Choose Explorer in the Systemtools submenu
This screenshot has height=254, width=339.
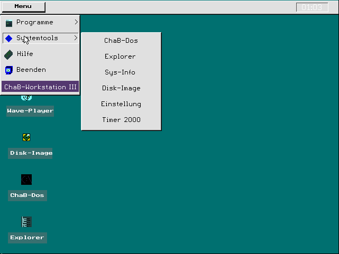click(121, 57)
